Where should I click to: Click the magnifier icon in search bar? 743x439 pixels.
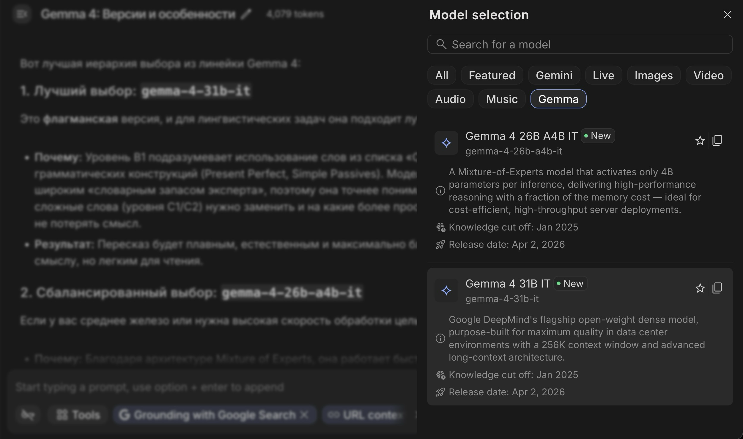[441, 44]
